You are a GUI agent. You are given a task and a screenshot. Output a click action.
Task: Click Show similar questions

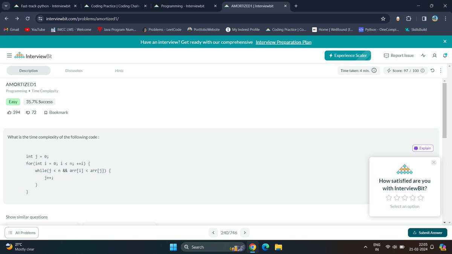point(27,217)
